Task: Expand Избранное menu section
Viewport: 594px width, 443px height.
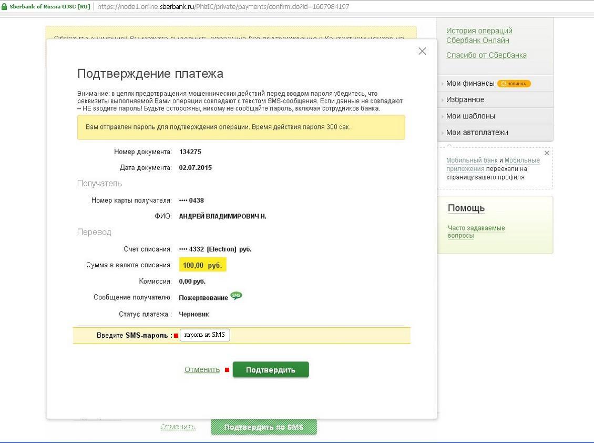Action: (465, 100)
